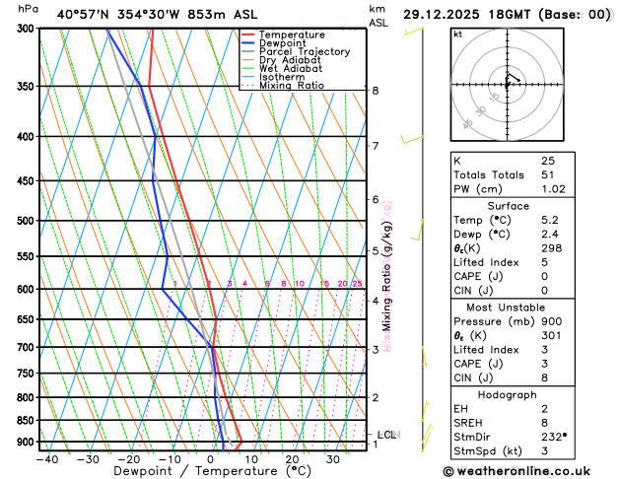Click the CAPE value in Surface table
This screenshot has width=620, height=479.
tap(544, 276)
